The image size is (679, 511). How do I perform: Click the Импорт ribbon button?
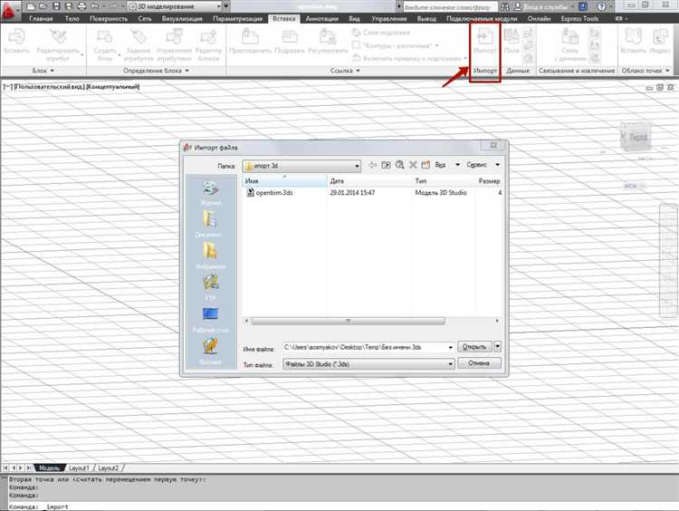[x=485, y=40]
